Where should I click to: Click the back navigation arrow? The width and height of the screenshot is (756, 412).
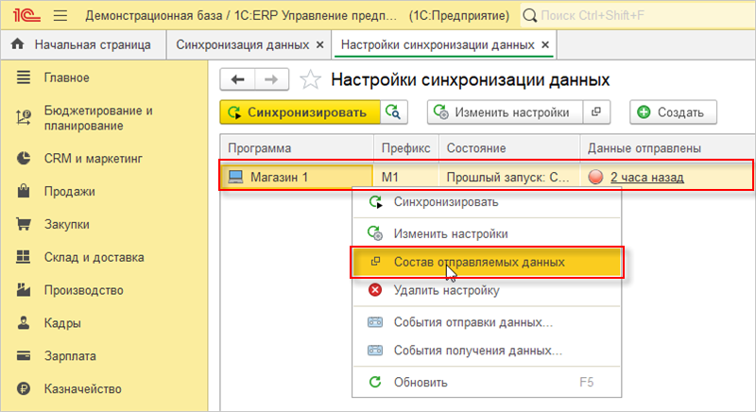coord(237,79)
